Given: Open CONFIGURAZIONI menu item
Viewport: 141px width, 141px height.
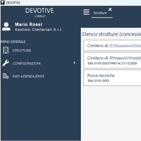Looking at the screenshot, I should pos(27,63).
